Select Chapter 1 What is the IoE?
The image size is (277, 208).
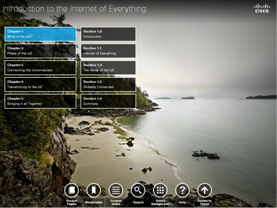[x=40, y=34]
